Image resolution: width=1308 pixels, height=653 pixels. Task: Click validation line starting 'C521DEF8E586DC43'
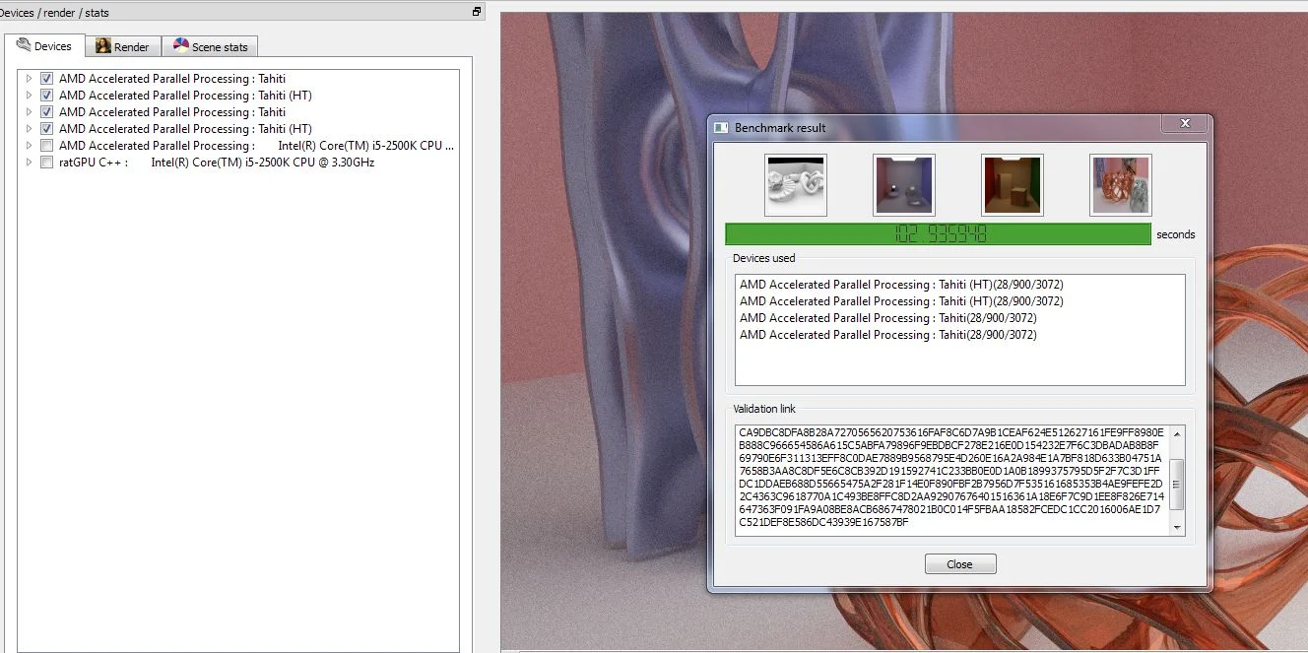[x=823, y=522]
